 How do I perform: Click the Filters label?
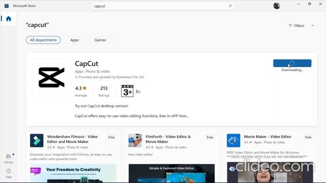click(x=299, y=25)
